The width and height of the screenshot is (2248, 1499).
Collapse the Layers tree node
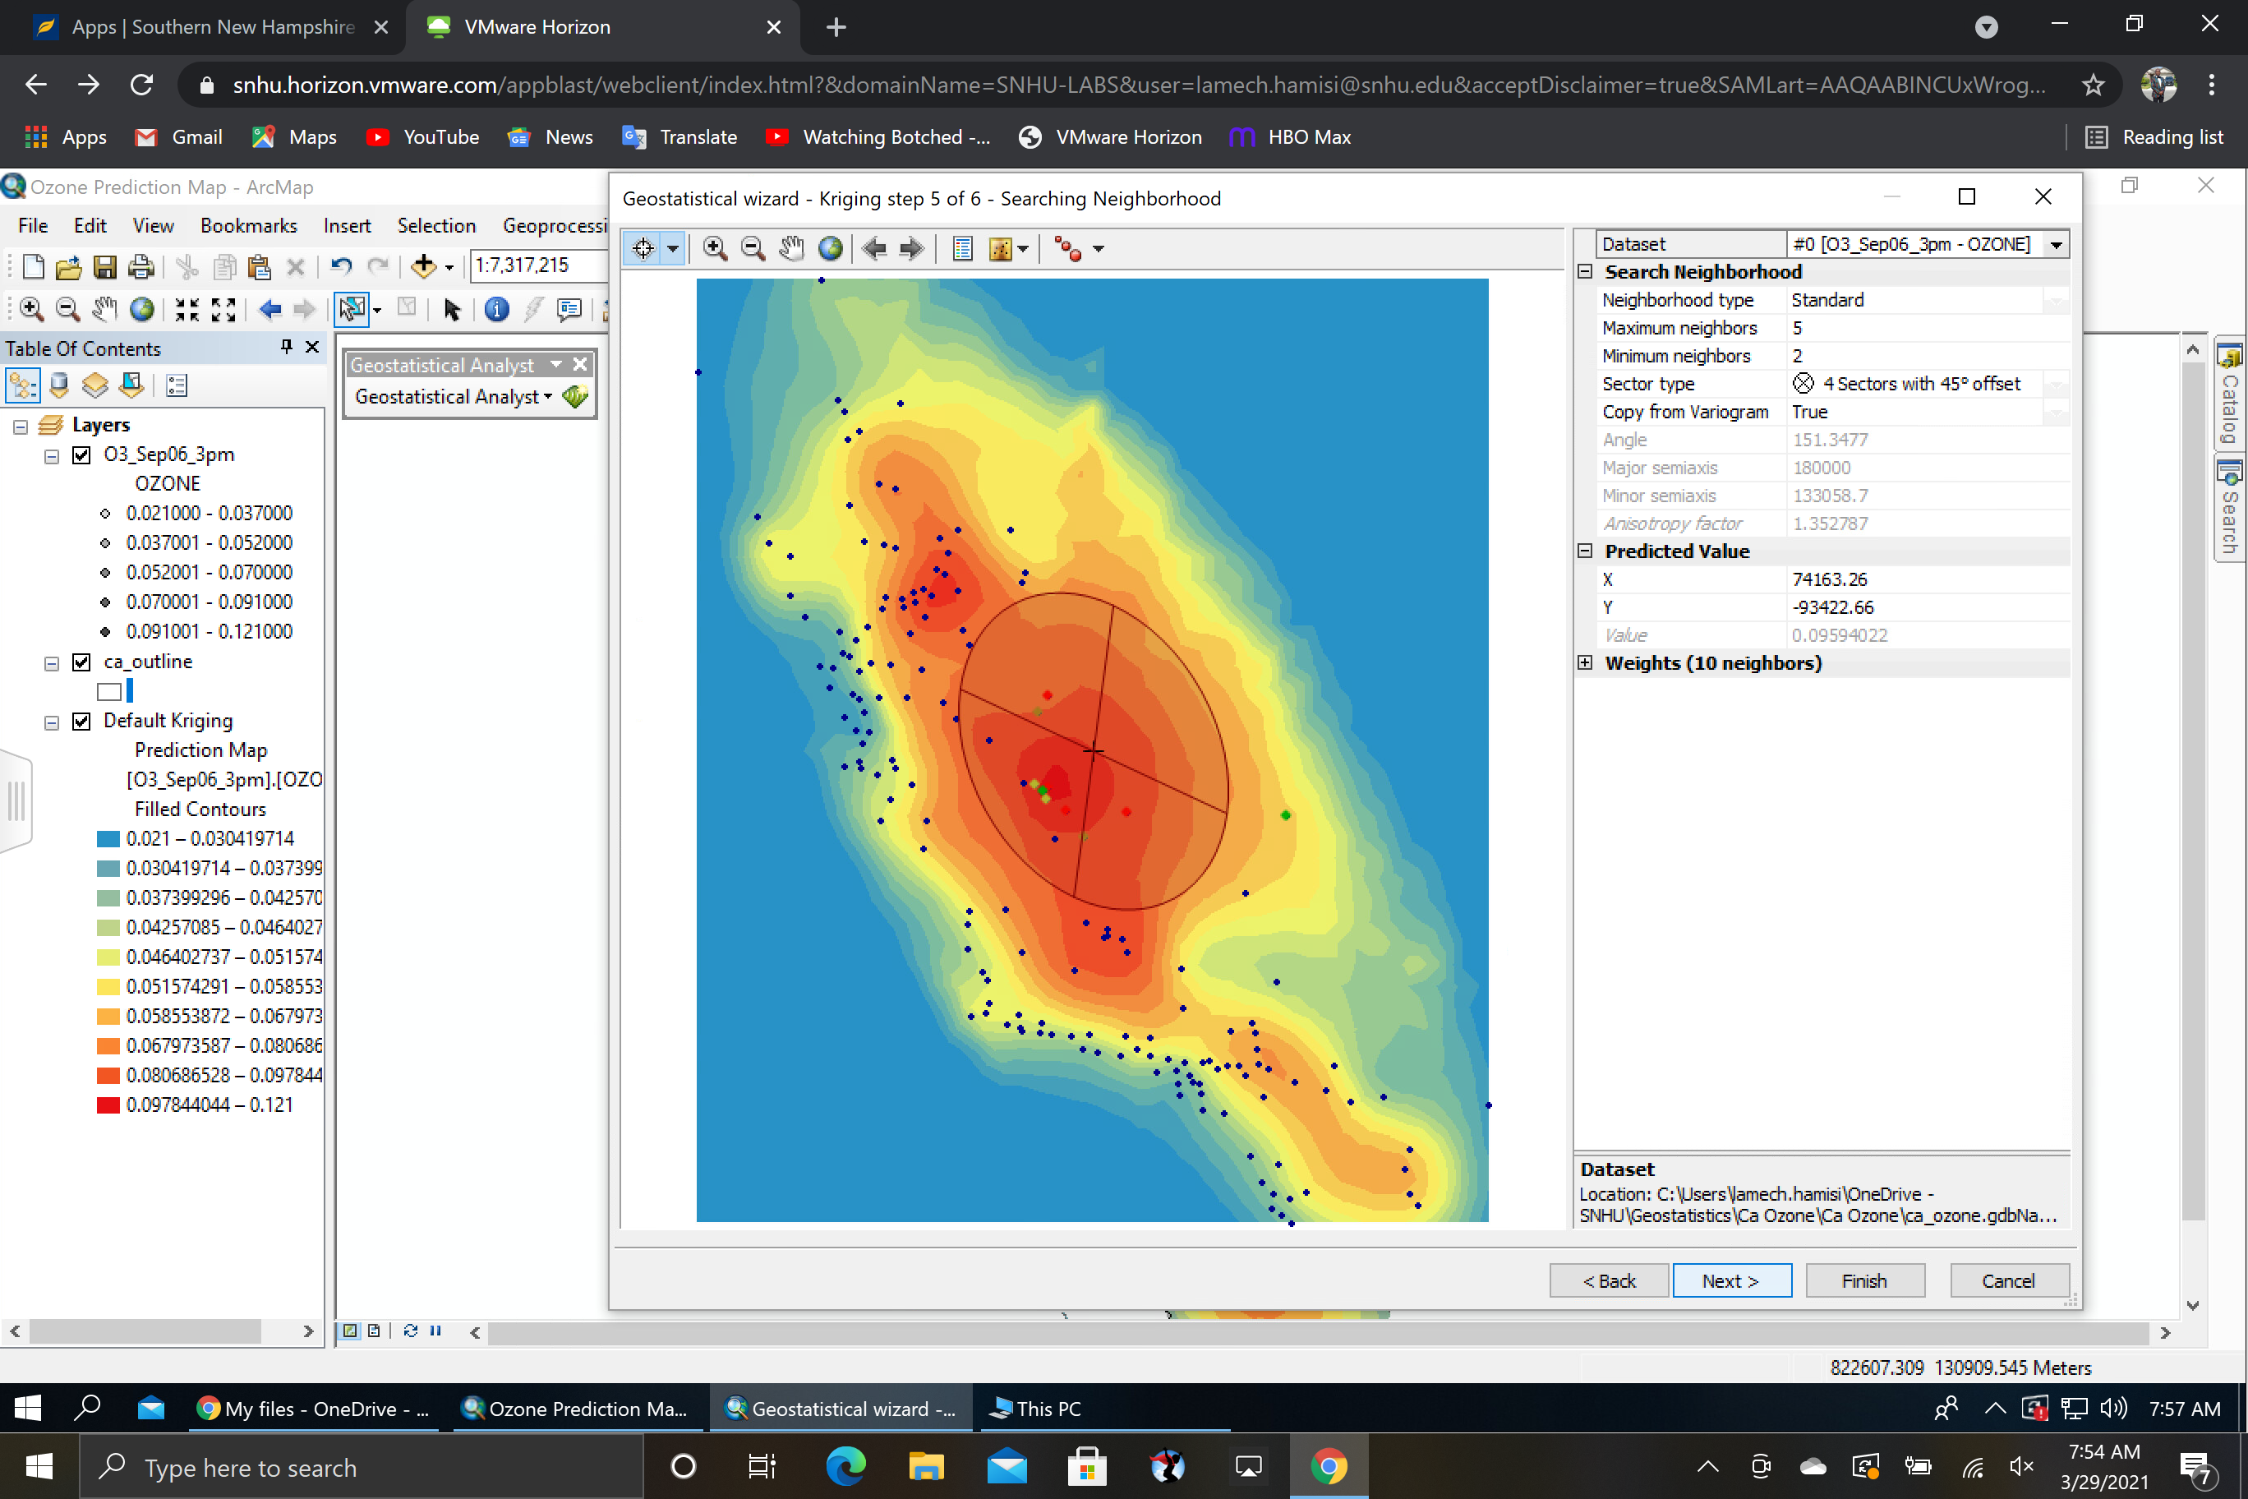click(20, 427)
